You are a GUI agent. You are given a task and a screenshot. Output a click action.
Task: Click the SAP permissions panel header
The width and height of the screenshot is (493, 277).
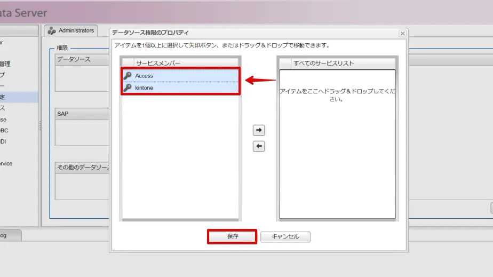[x=80, y=114]
